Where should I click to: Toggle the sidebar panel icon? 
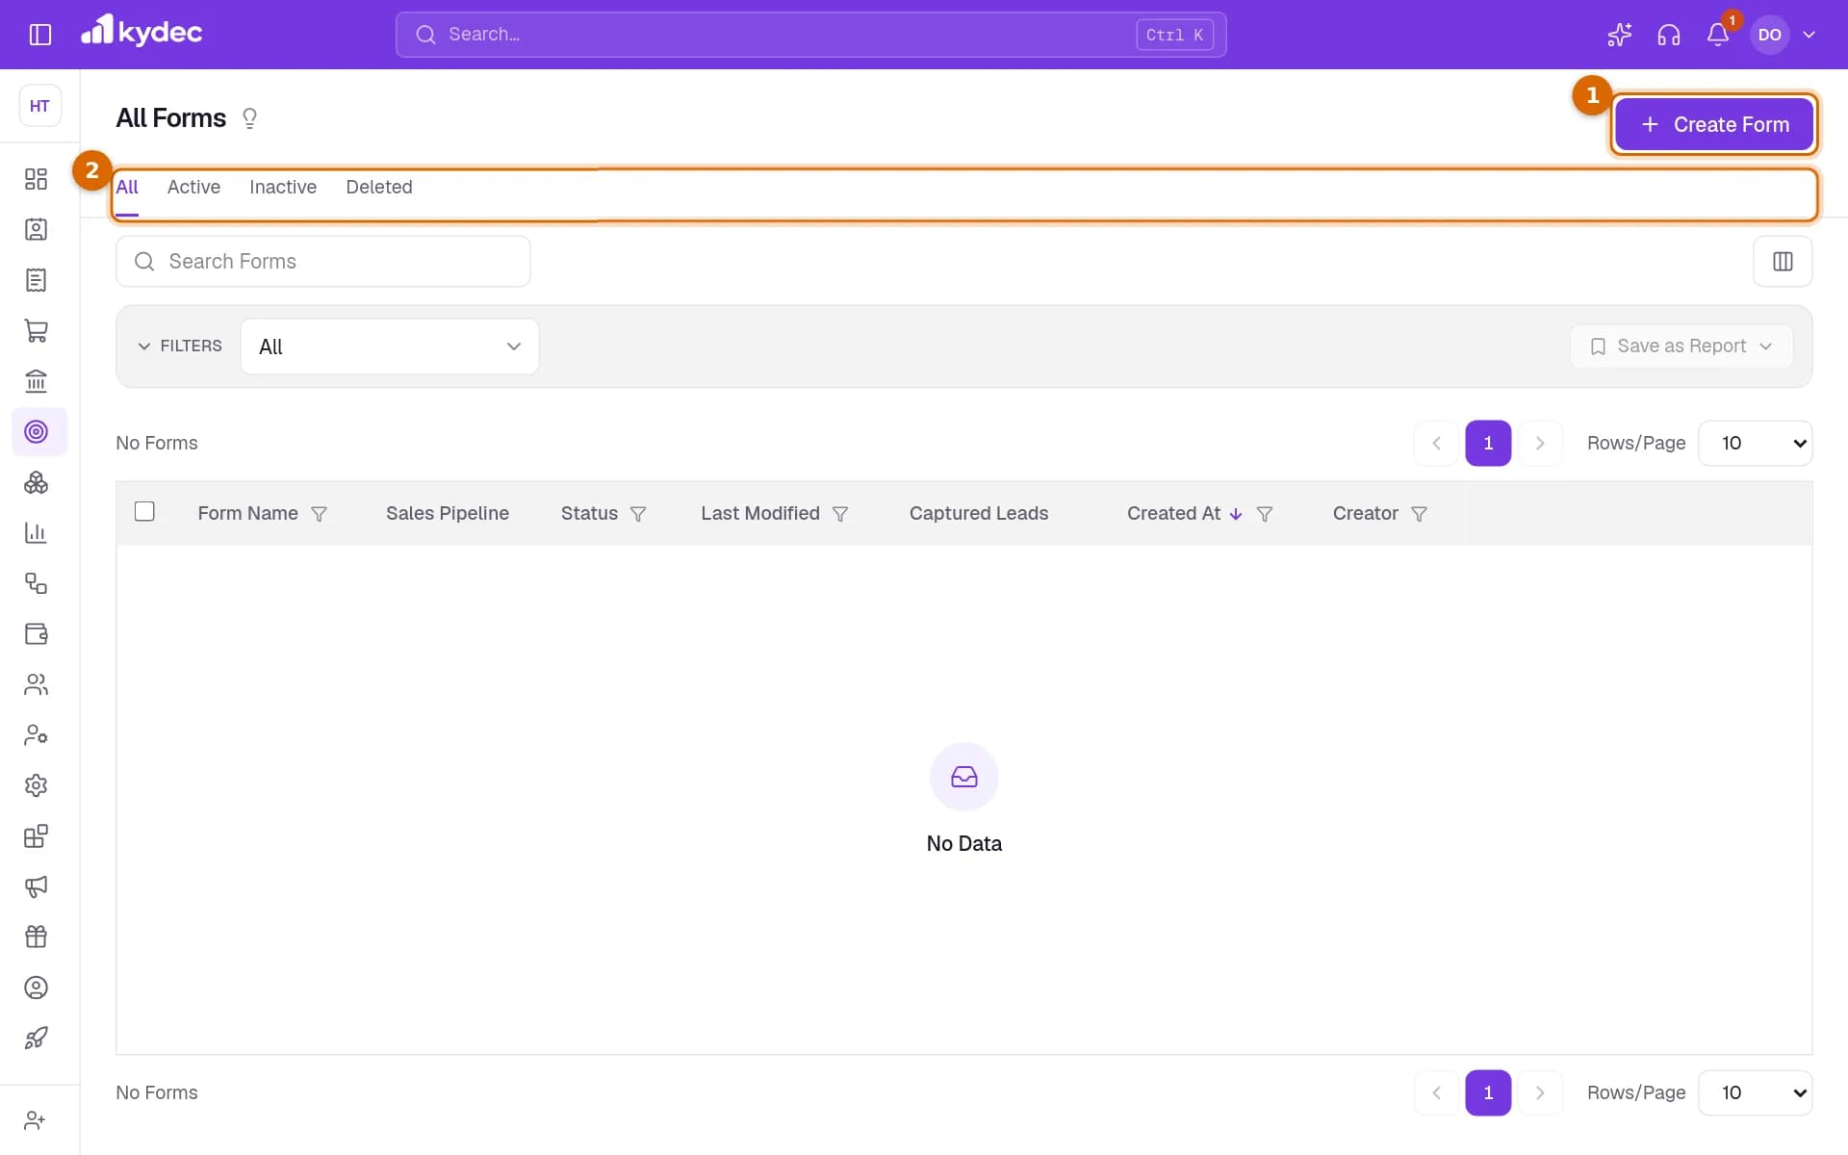[39, 35]
